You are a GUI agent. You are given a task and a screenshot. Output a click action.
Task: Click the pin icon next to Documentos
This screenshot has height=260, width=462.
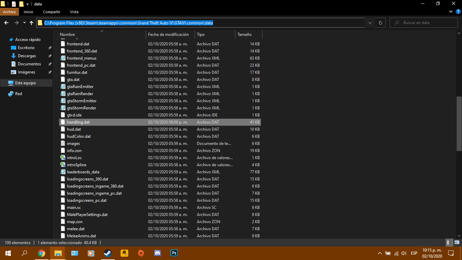click(50, 64)
